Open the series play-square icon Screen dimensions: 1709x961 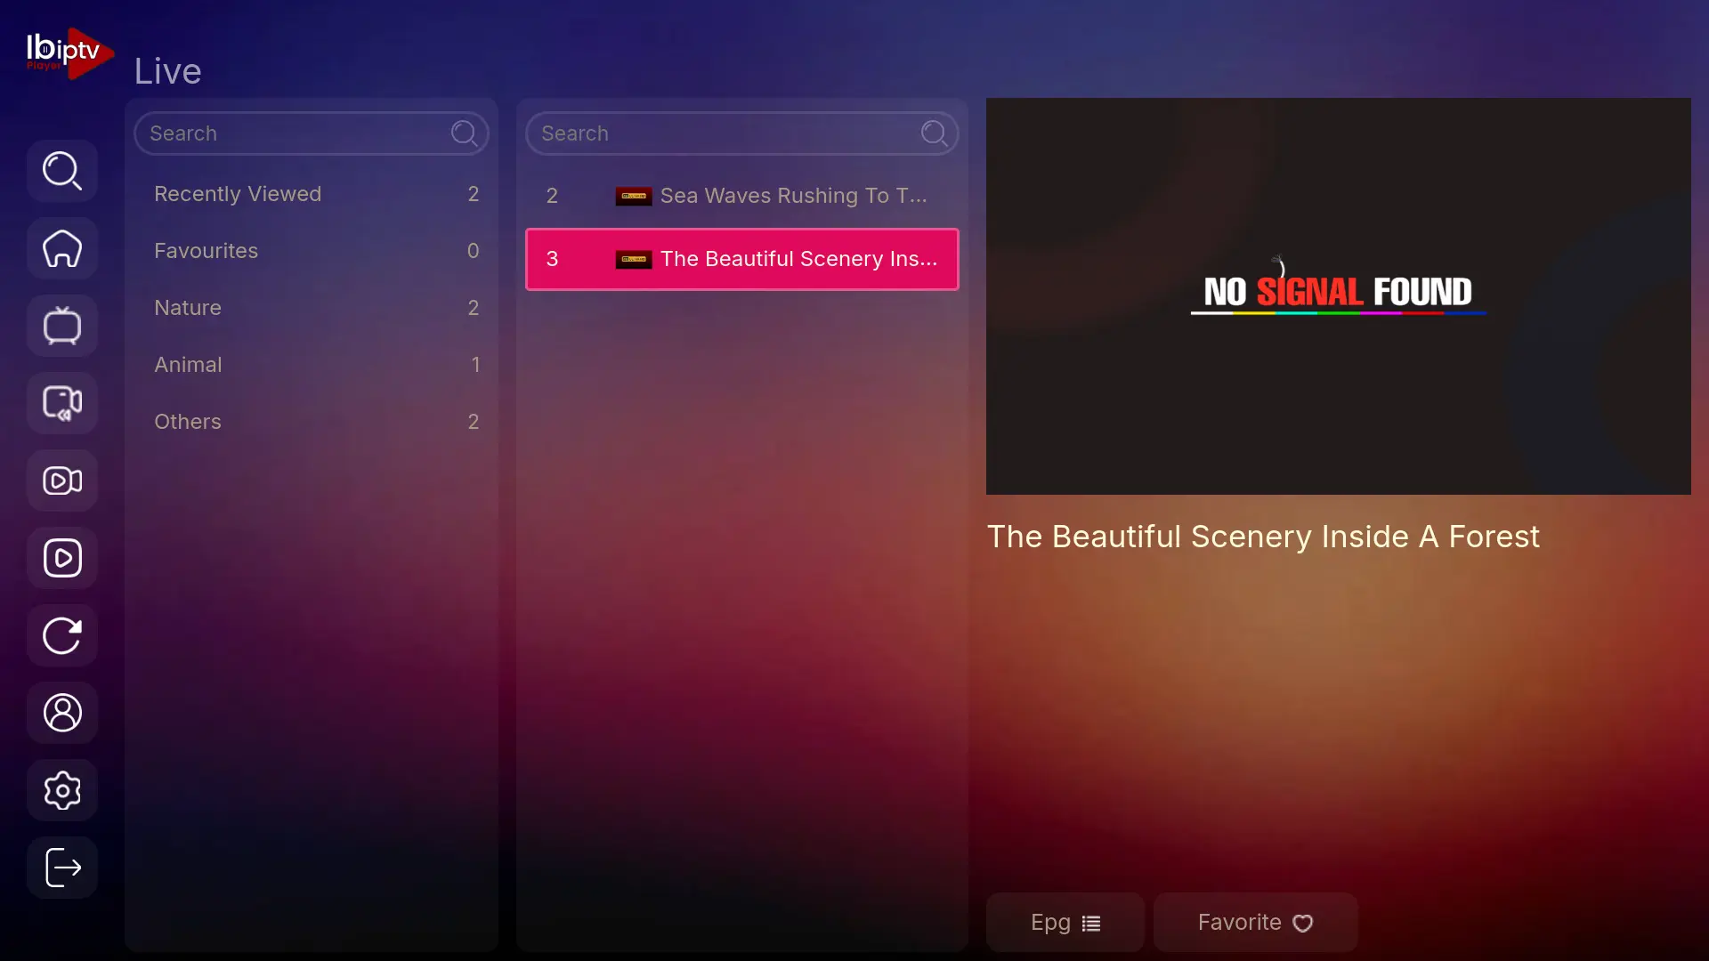[62, 558]
